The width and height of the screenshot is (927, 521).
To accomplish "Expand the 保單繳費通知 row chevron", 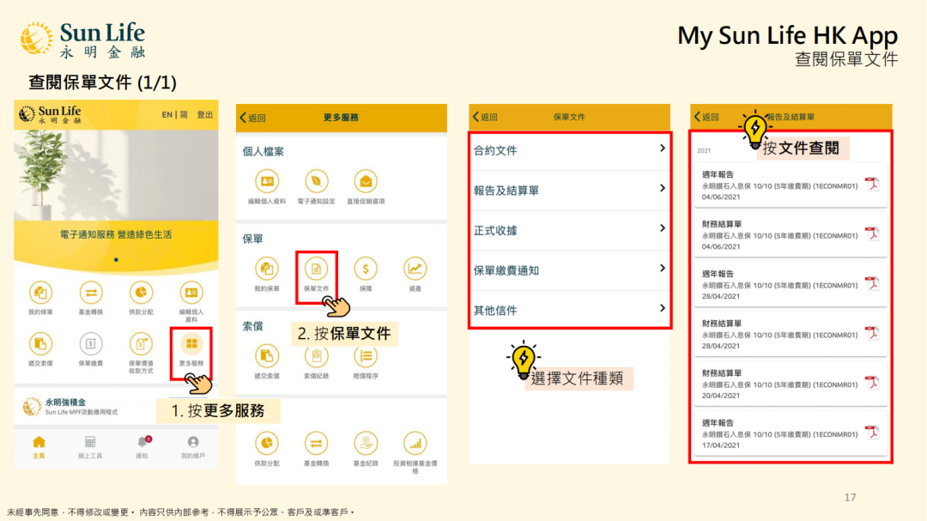I will pyautogui.click(x=662, y=269).
